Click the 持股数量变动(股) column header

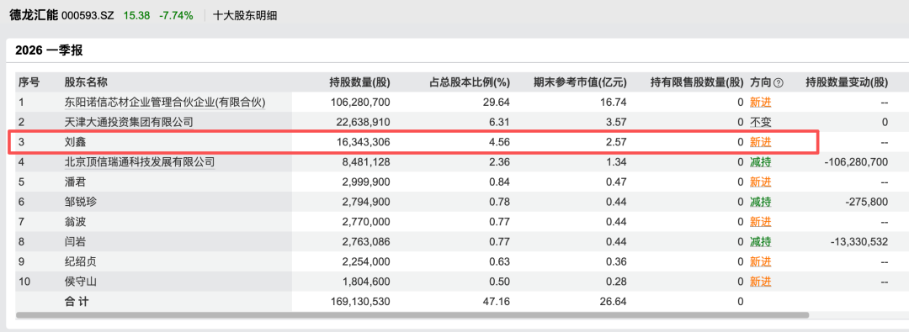(847, 83)
